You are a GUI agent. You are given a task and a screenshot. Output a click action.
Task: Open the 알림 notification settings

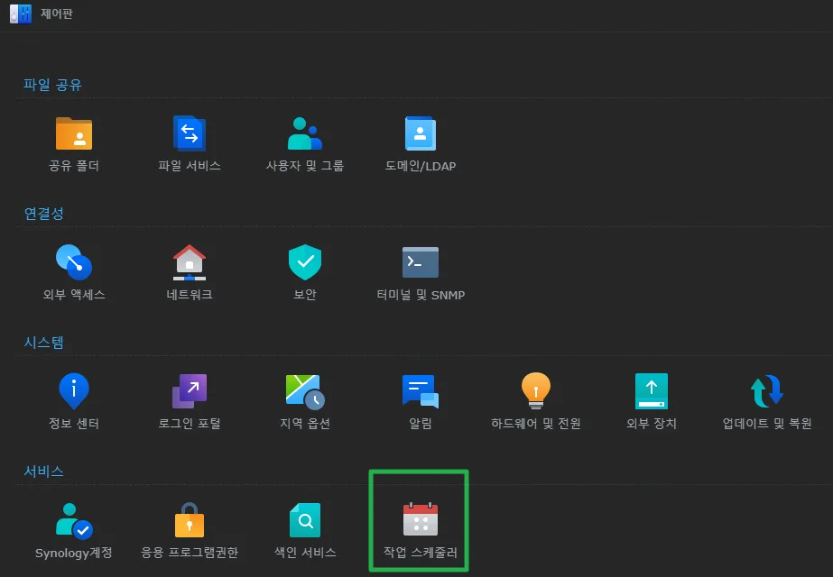pyautogui.click(x=421, y=391)
